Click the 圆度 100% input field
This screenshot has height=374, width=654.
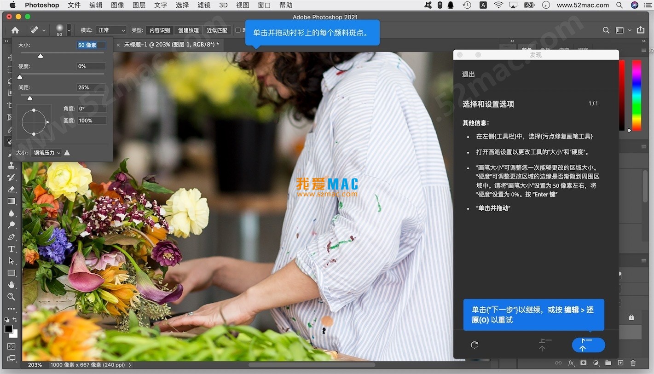click(x=92, y=121)
